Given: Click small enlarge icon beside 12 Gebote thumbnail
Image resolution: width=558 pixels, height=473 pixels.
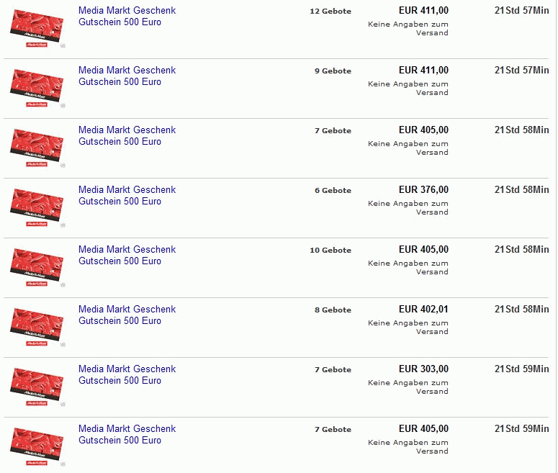Looking at the screenshot, I should click(63, 45).
